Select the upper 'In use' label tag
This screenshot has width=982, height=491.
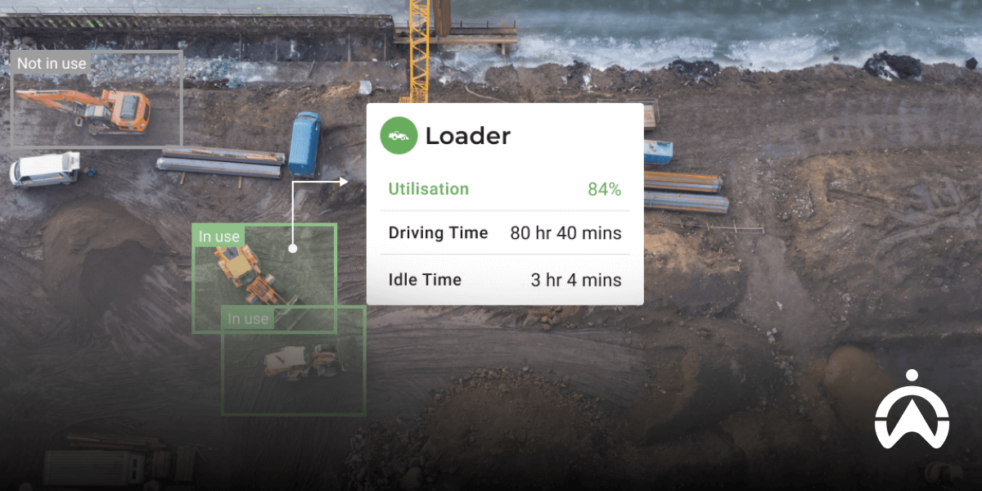point(219,236)
